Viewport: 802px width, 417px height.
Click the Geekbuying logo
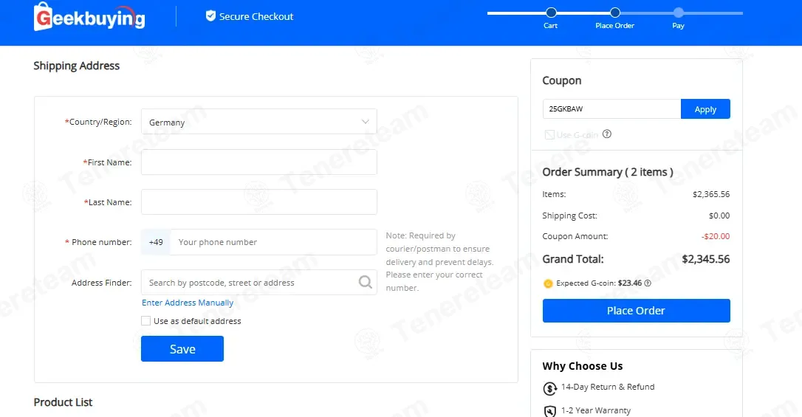pos(89,16)
